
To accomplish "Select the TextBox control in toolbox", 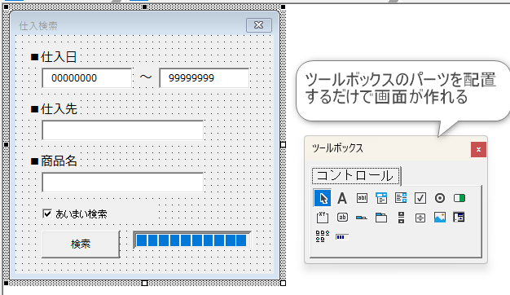I will coord(362,198).
